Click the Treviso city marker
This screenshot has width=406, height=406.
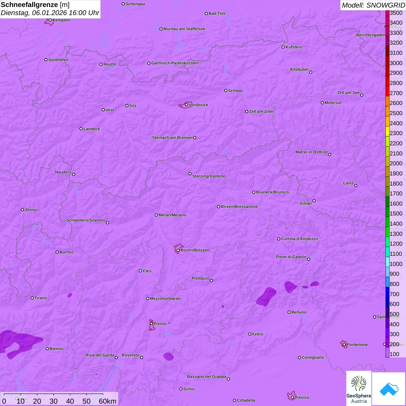[292, 397]
